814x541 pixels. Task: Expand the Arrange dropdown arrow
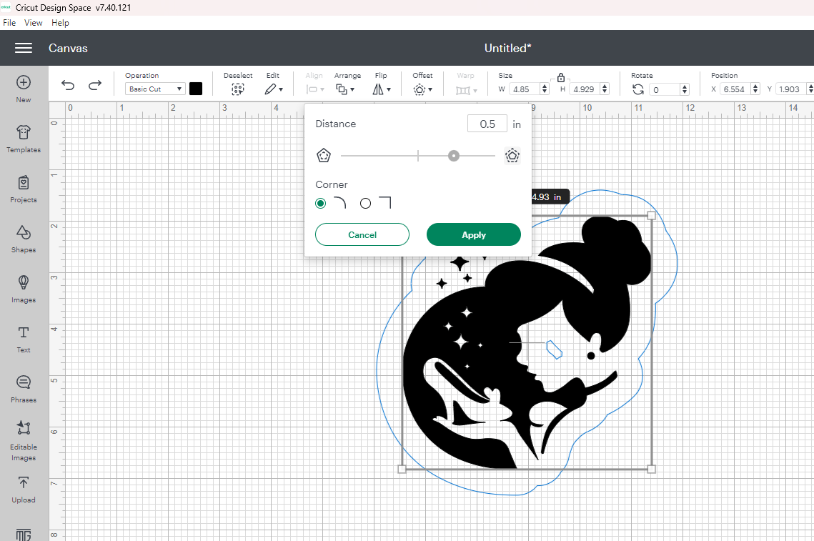click(352, 90)
